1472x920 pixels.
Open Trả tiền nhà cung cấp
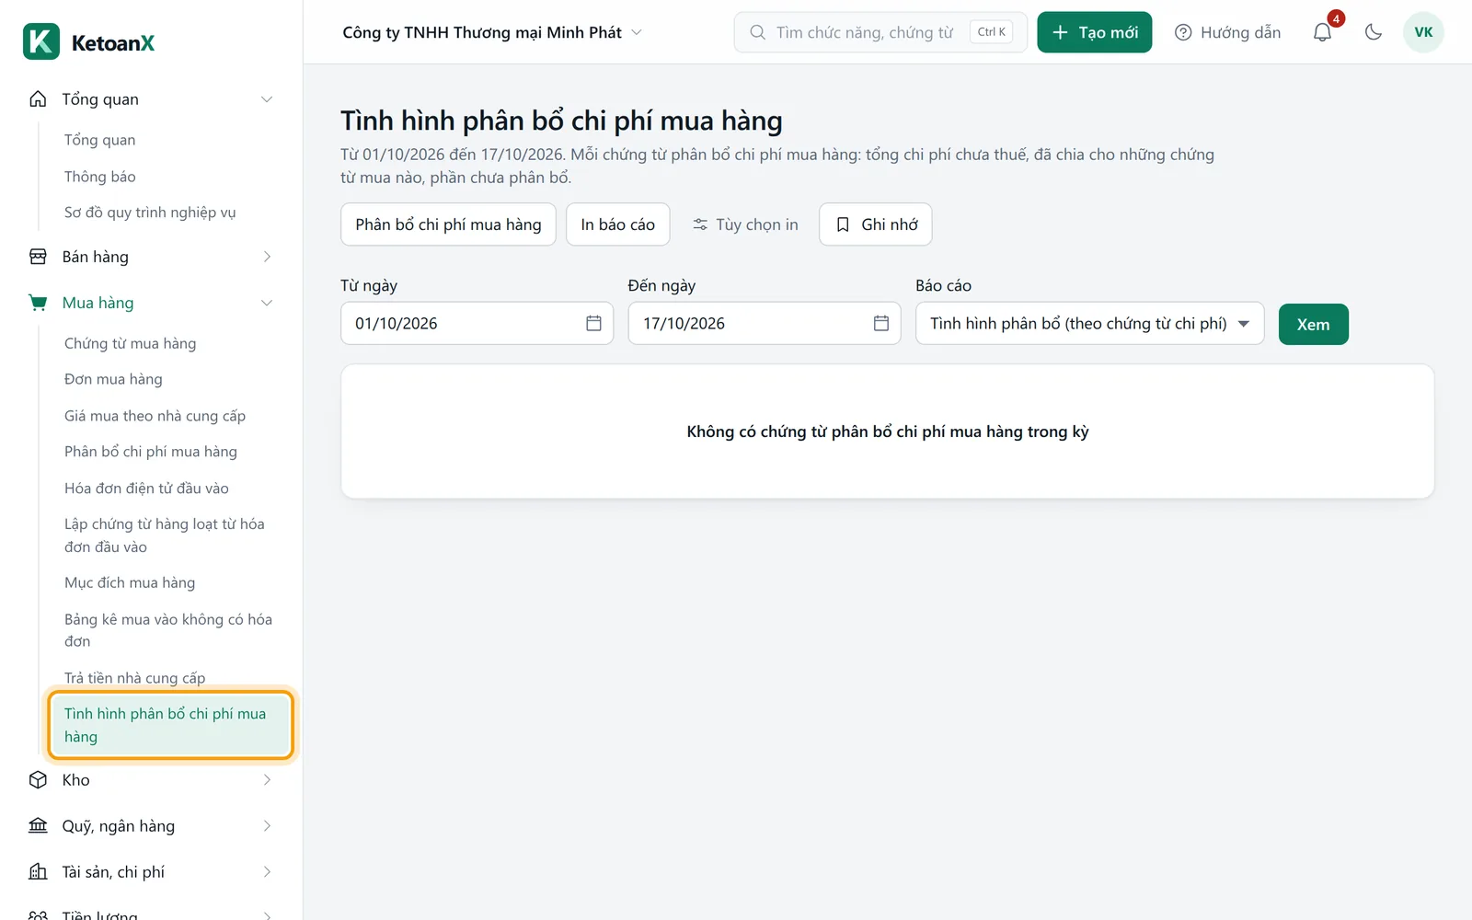[134, 678]
